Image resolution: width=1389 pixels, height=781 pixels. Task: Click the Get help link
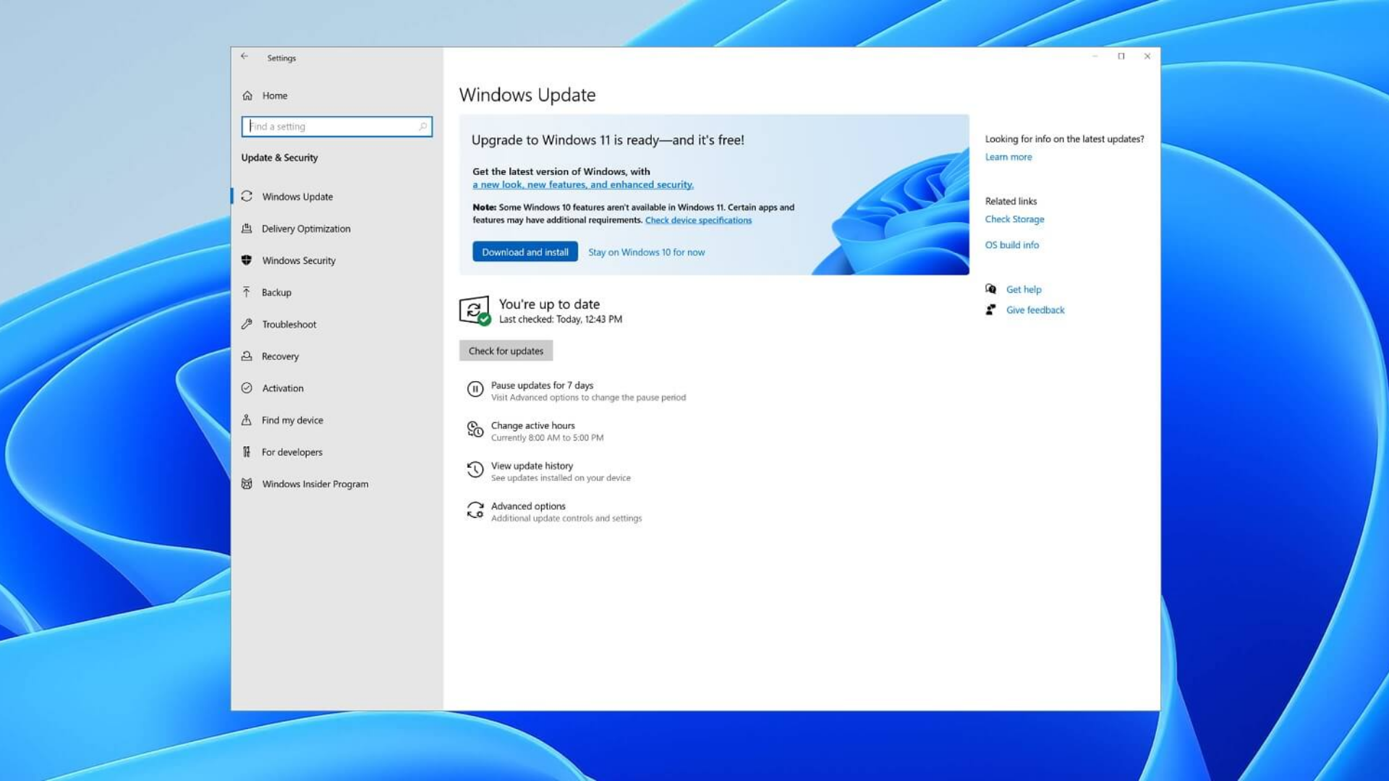click(1024, 289)
